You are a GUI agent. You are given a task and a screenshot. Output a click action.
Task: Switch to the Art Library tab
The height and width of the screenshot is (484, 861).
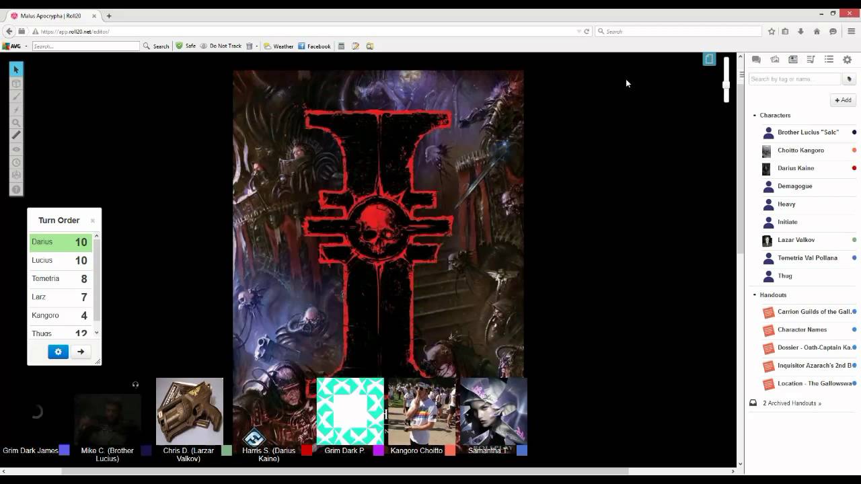pyautogui.click(x=775, y=59)
